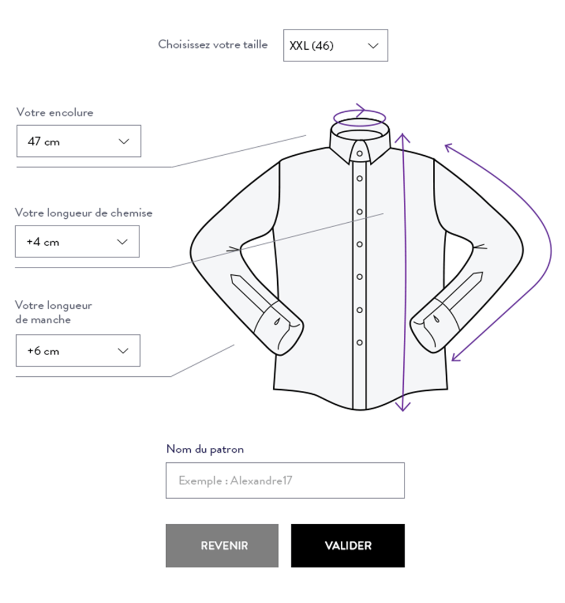Click the Votre longueur de chemise label
This screenshot has height=603, width=565.
83,213
